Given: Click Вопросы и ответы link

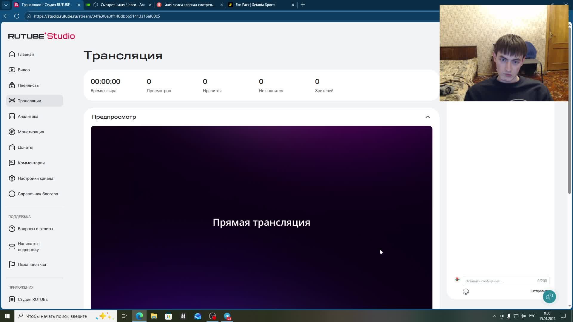Looking at the screenshot, I should point(35,229).
